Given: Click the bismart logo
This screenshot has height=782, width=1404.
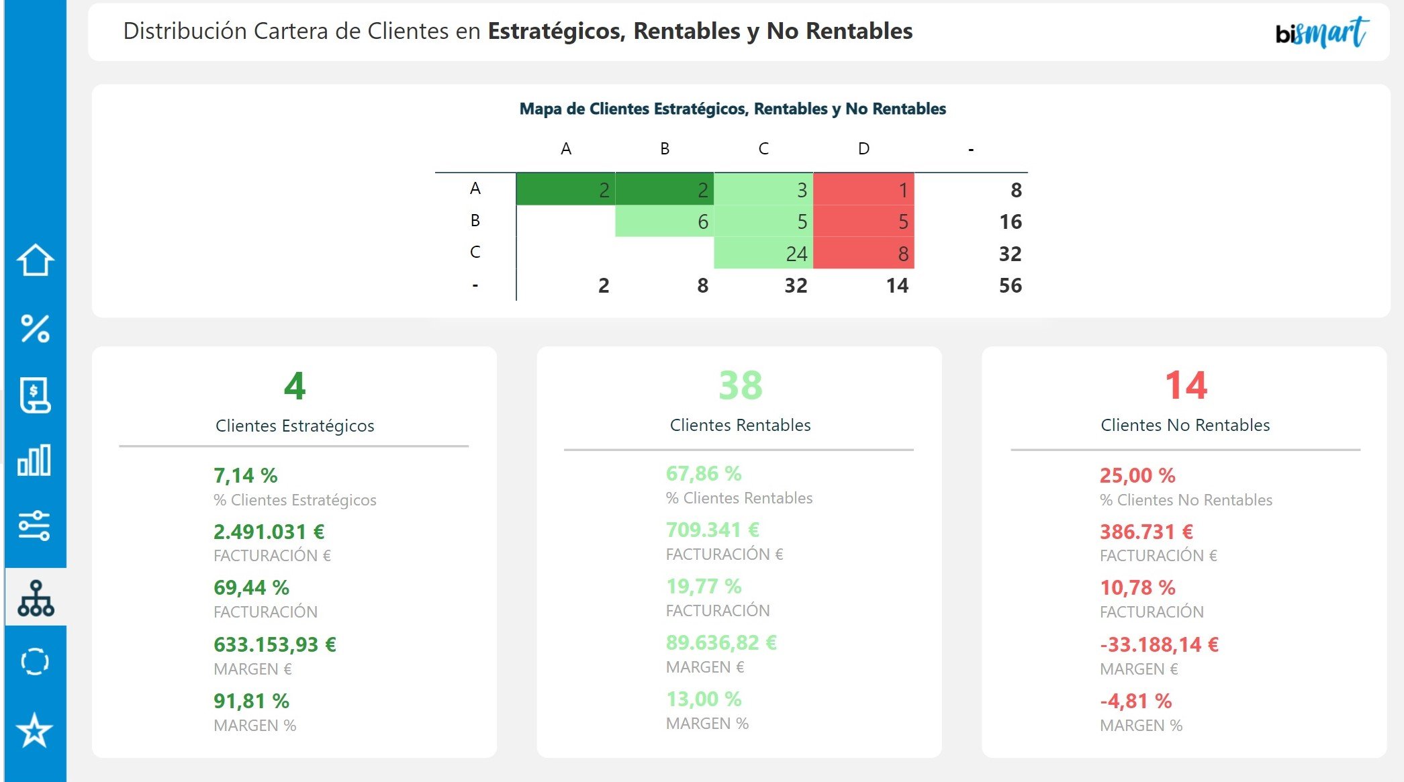Looking at the screenshot, I should [x=1322, y=31].
